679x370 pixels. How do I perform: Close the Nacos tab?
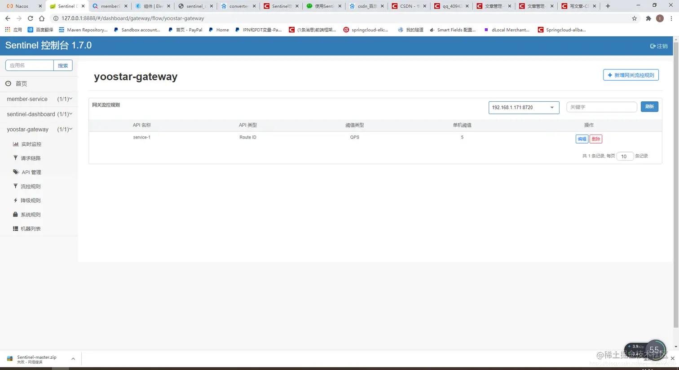[40, 6]
